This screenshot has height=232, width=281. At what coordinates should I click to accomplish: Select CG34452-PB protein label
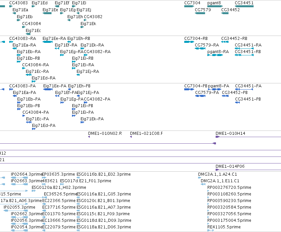click(234, 93)
